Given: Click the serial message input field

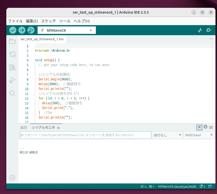Looking at the screenshot, I should 85,135.
